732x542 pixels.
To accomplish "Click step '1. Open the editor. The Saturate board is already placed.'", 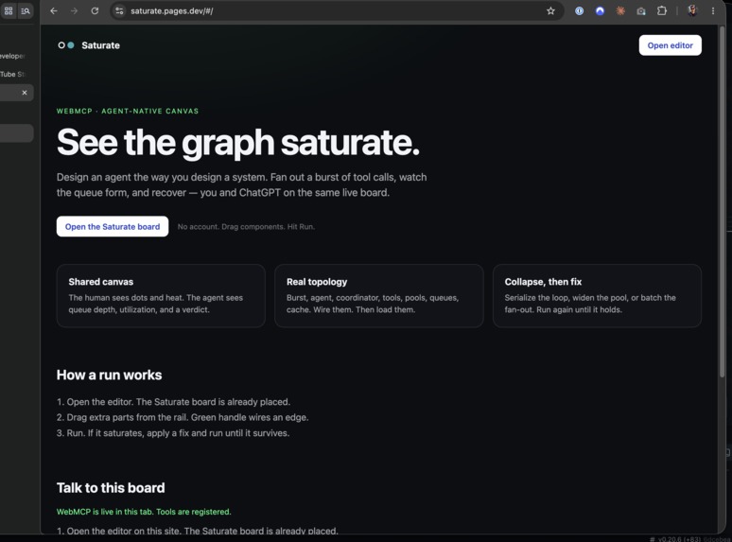I will coord(174,402).
